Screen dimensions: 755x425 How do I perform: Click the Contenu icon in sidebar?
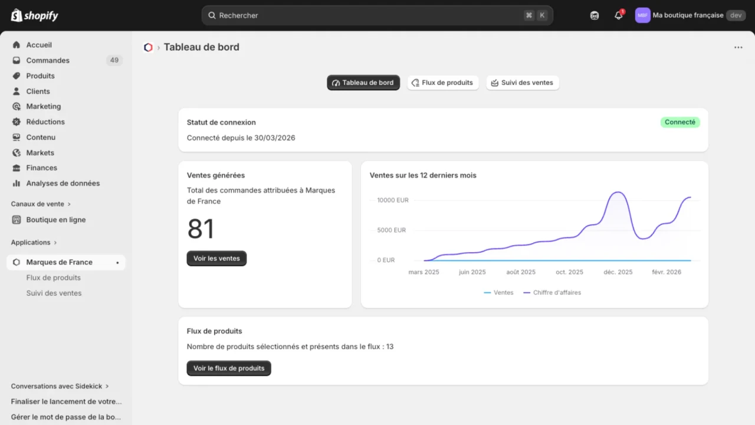click(x=17, y=137)
